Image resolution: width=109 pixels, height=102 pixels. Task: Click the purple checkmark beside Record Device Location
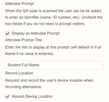[7, 97]
